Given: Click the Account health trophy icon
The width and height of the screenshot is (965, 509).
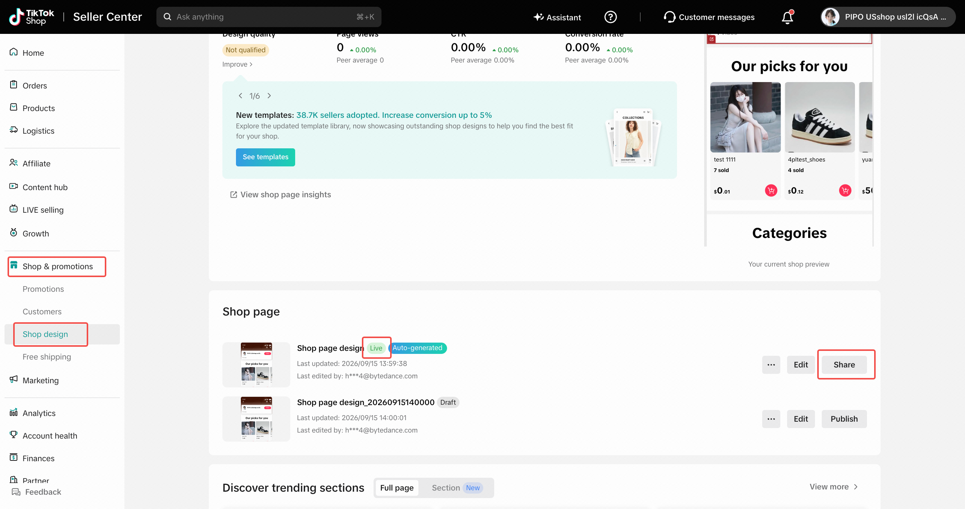Looking at the screenshot, I should coord(14,435).
